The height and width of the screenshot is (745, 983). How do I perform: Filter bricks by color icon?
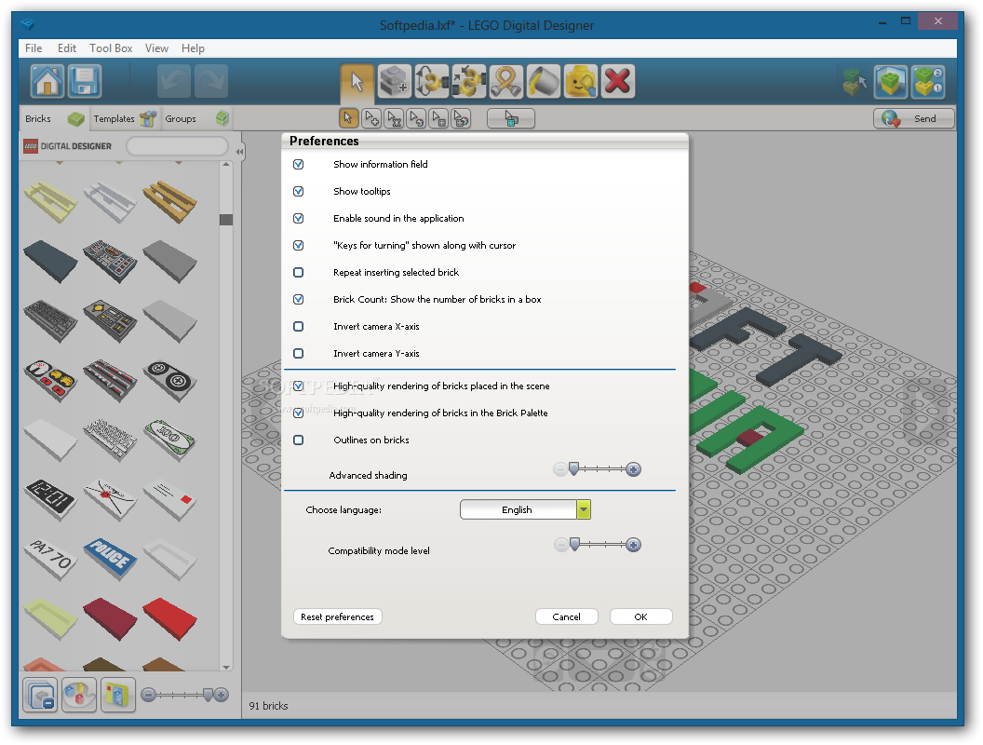click(x=79, y=695)
